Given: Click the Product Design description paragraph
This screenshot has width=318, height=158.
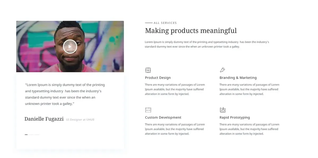Looking at the screenshot, I should point(175,89).
